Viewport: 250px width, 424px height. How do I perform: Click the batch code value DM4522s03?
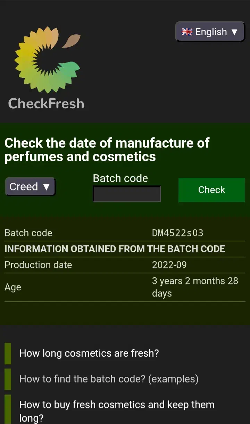point(177,233)
